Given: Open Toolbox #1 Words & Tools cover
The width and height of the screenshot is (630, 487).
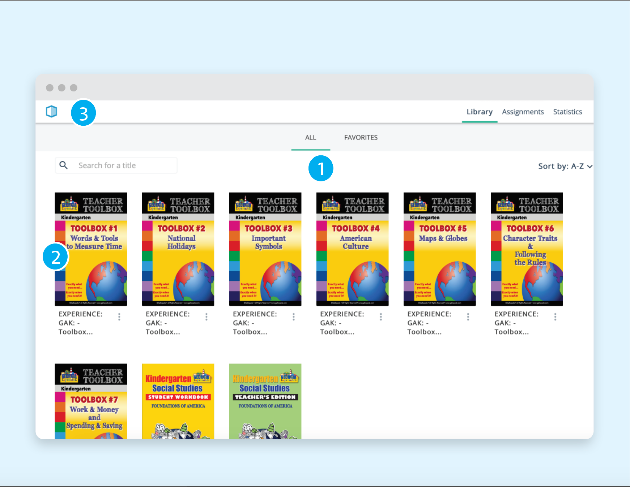Looking at the screenshot, I should point(91,249).
